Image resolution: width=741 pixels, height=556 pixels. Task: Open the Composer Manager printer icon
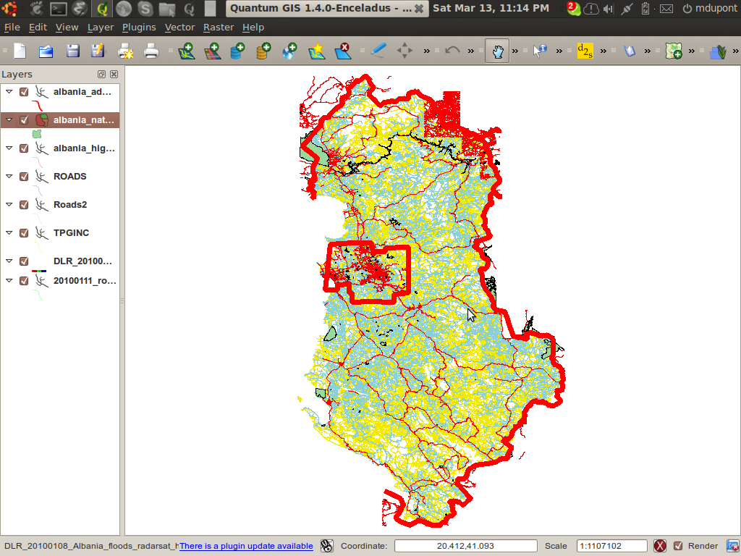pyautogui.click(x=151, y=51)
